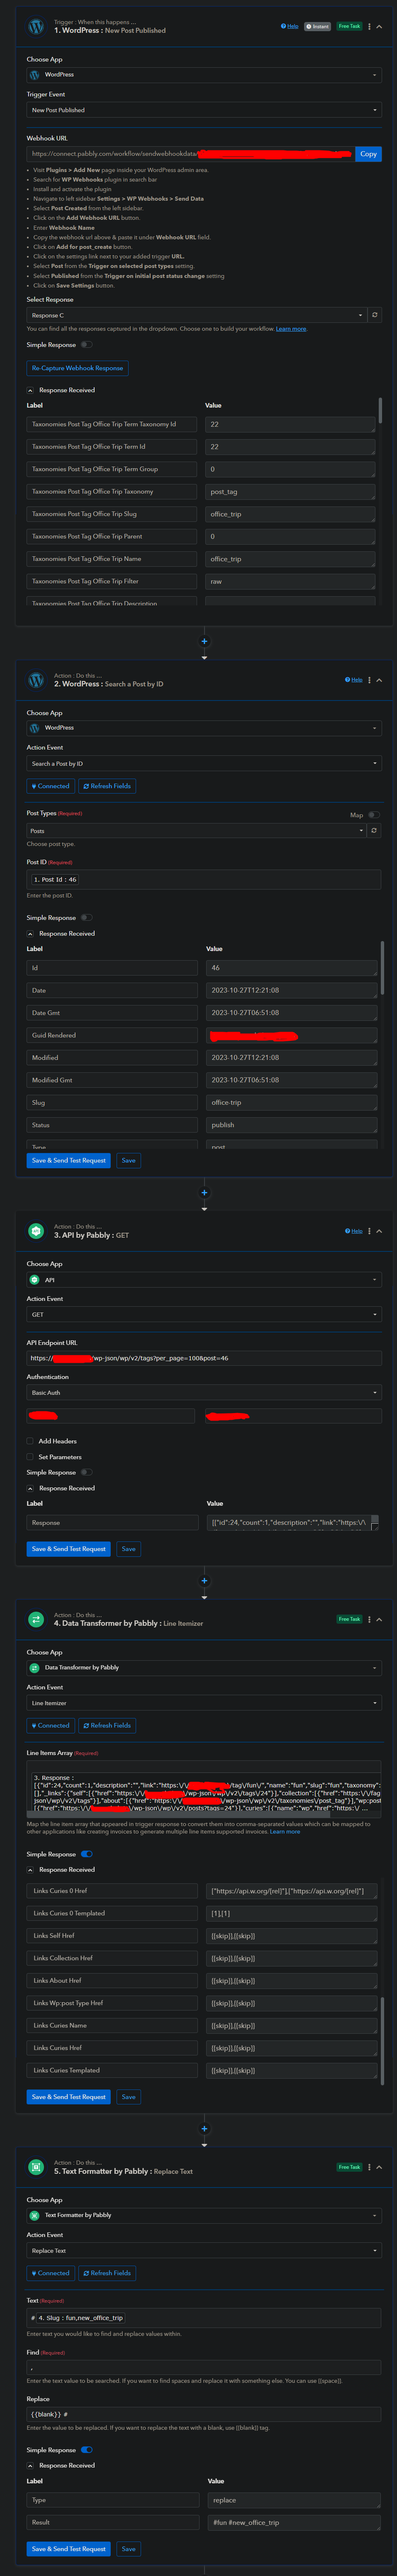This screenshot has height=2576, width=397.
Task: Collapse Response Received section in step 2
Action: [x=30, y=933]
